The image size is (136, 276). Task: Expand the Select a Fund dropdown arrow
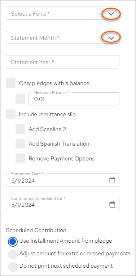tap(111, 14)
